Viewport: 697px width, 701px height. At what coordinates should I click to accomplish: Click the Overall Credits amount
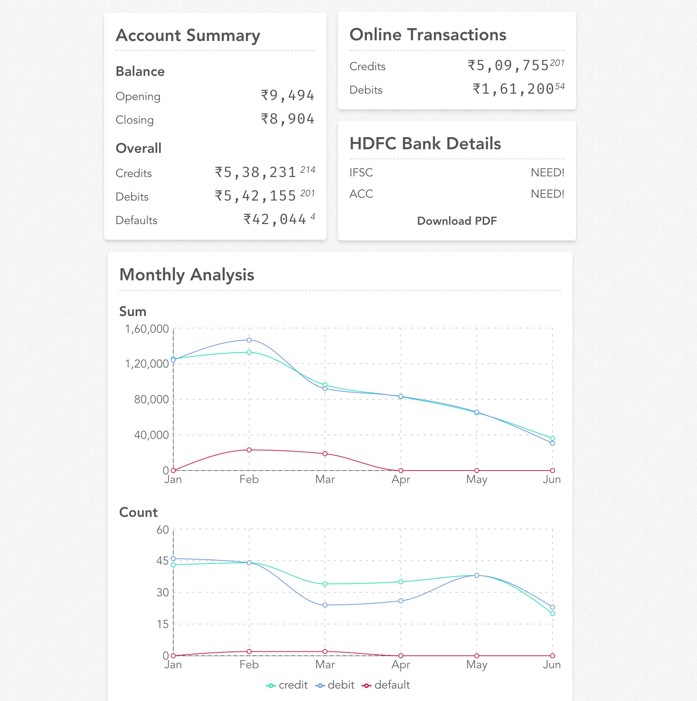point(256,172)
